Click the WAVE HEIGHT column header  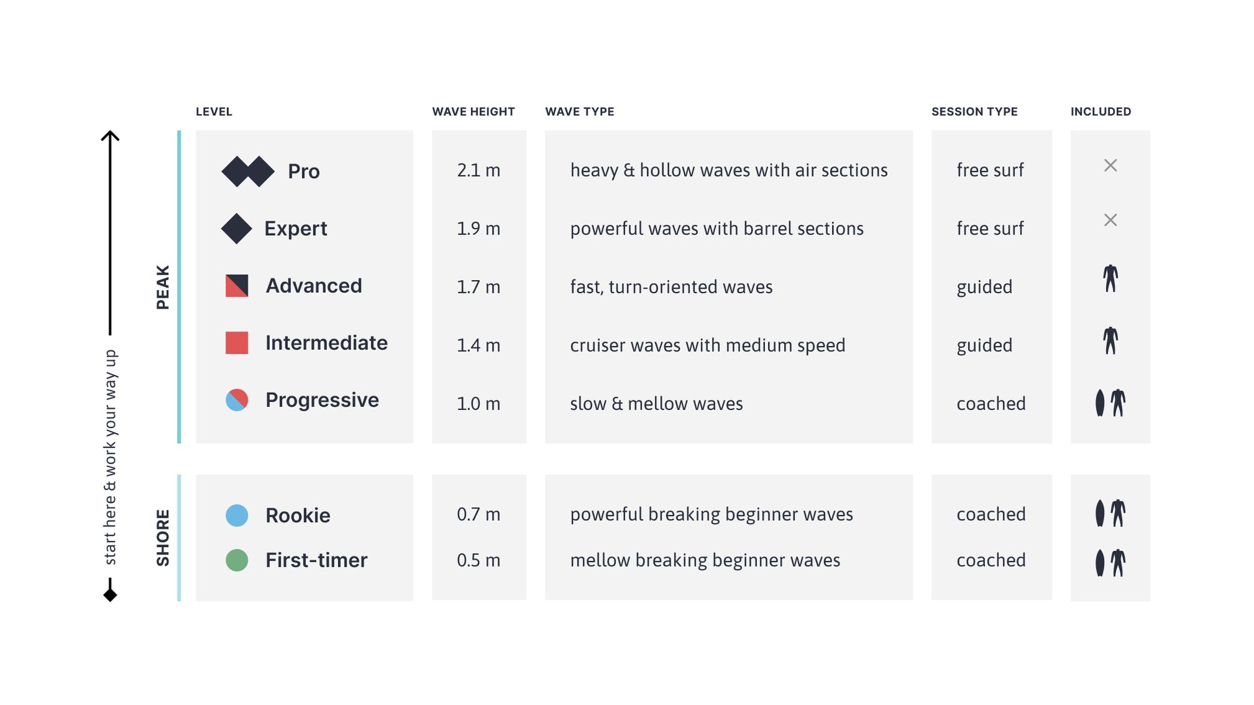click(473, 112)
